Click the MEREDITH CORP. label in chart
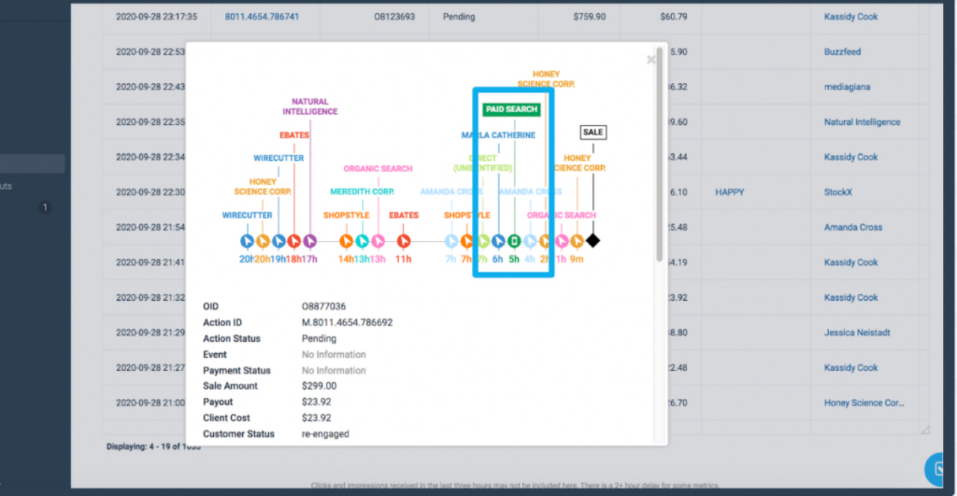 point(363,192)
